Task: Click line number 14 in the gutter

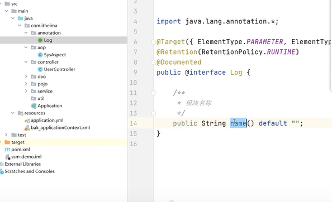Action: [x=133, y=123]
